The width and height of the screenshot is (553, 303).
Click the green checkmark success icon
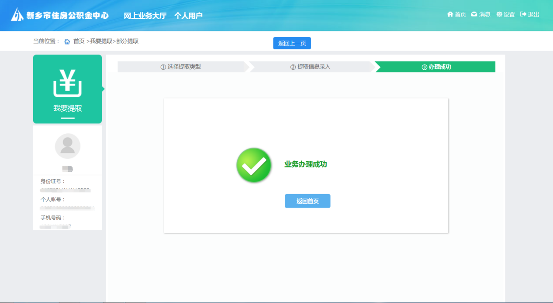coord(254,165)
